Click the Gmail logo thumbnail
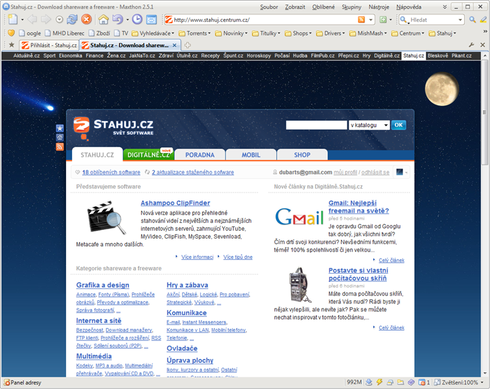 (299, 217)
